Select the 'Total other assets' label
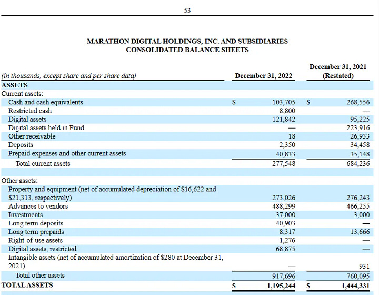The image size is (379, 295). coord(40,275)
